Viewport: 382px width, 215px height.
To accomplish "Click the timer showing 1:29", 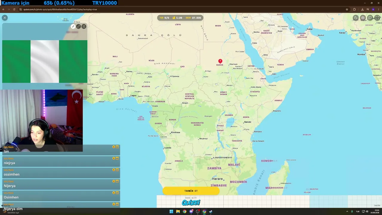I will pos(179,18).
